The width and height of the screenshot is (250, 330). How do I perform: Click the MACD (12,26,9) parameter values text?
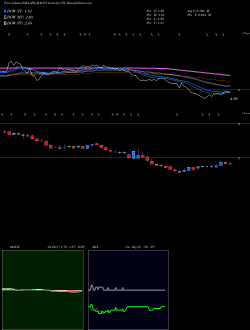point(65,247)
